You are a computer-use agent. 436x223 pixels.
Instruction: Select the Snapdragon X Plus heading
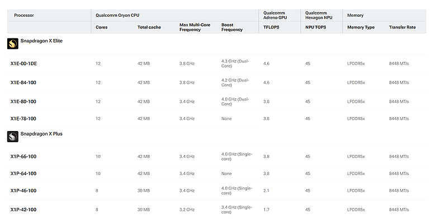pyautogui.click(x=41, y=134)
